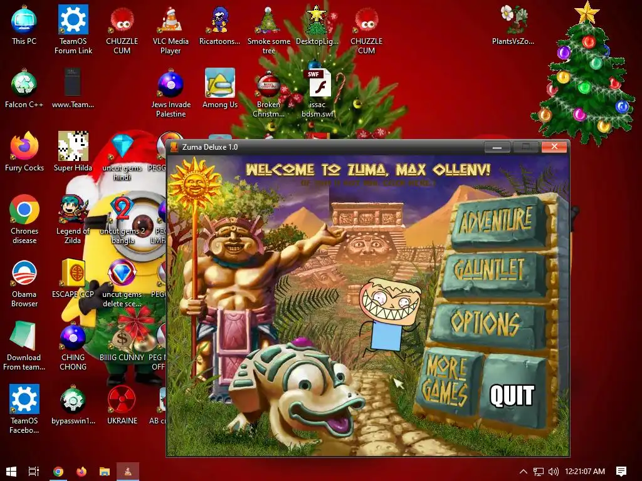
Task: Click the Zuma Deluxe 1.0 title bar icon
Action: click(x=174, y=147)
